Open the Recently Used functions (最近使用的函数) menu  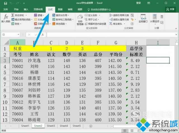tap(22, 20)
